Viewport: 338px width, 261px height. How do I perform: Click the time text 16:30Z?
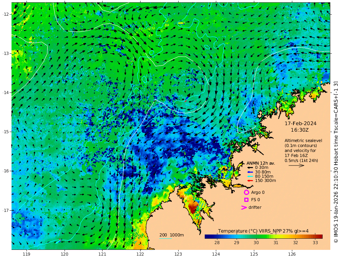pyautogui.click(x=300, y=130)
